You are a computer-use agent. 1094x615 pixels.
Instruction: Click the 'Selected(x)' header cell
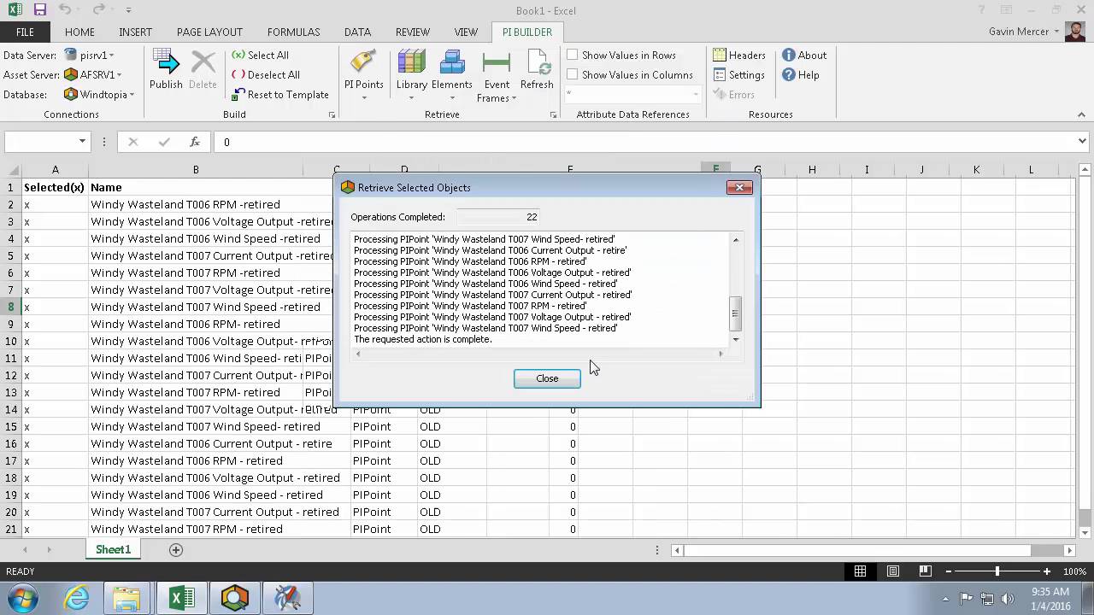click(x=56, y=187)
